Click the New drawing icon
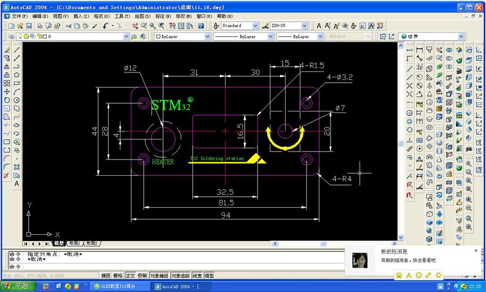The height and width of the screenshot is (292, 486). 11,26
